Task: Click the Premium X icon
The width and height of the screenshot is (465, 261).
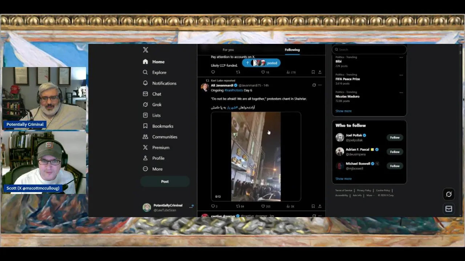Action: tap(145, 148)
